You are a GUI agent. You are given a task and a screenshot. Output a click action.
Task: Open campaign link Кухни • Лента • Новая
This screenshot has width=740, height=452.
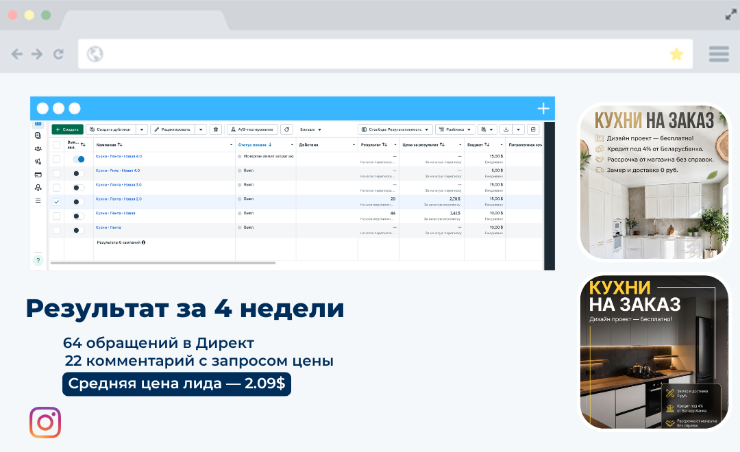[x=115, y=213]
